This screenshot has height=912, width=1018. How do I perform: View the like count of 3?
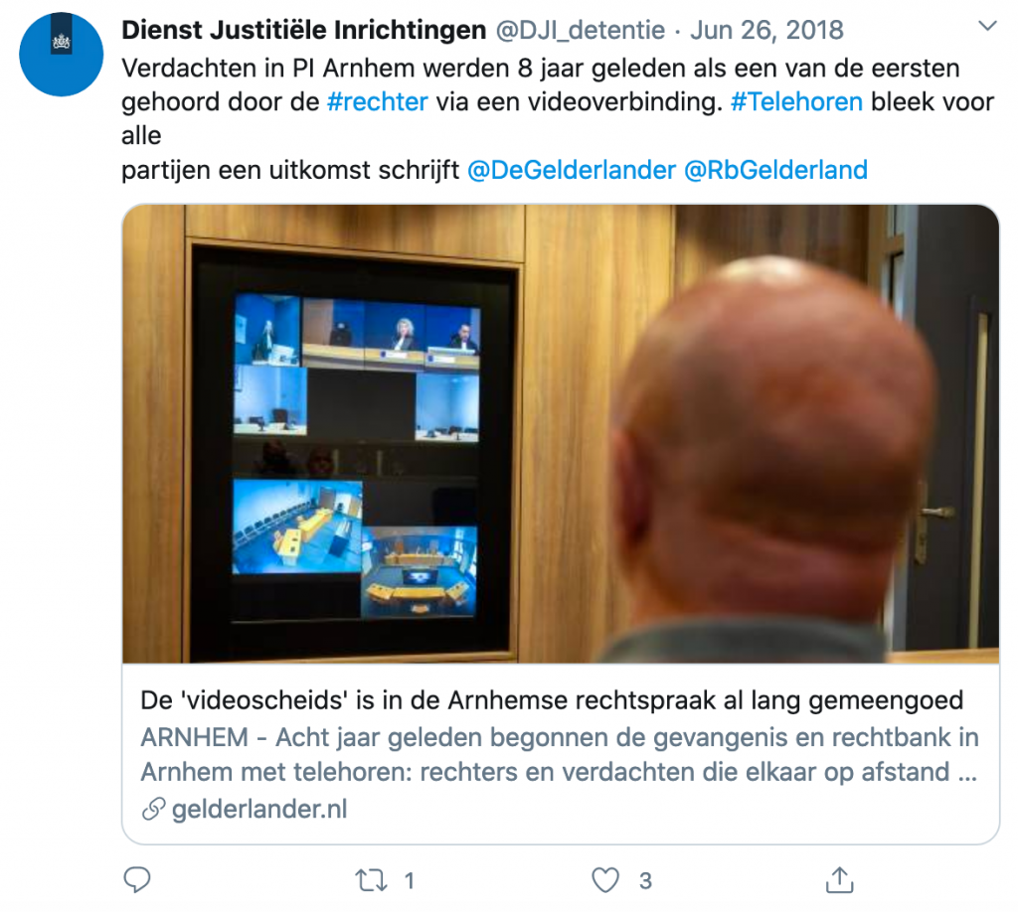coord(644,881)
